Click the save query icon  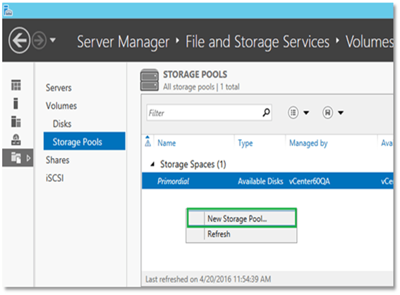click(x=328, y=112)
